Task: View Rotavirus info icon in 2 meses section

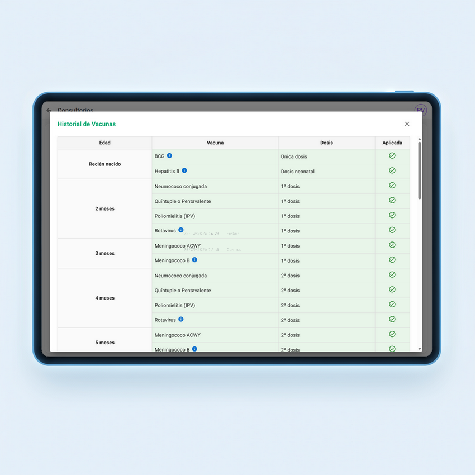Action: coord(180,230)
